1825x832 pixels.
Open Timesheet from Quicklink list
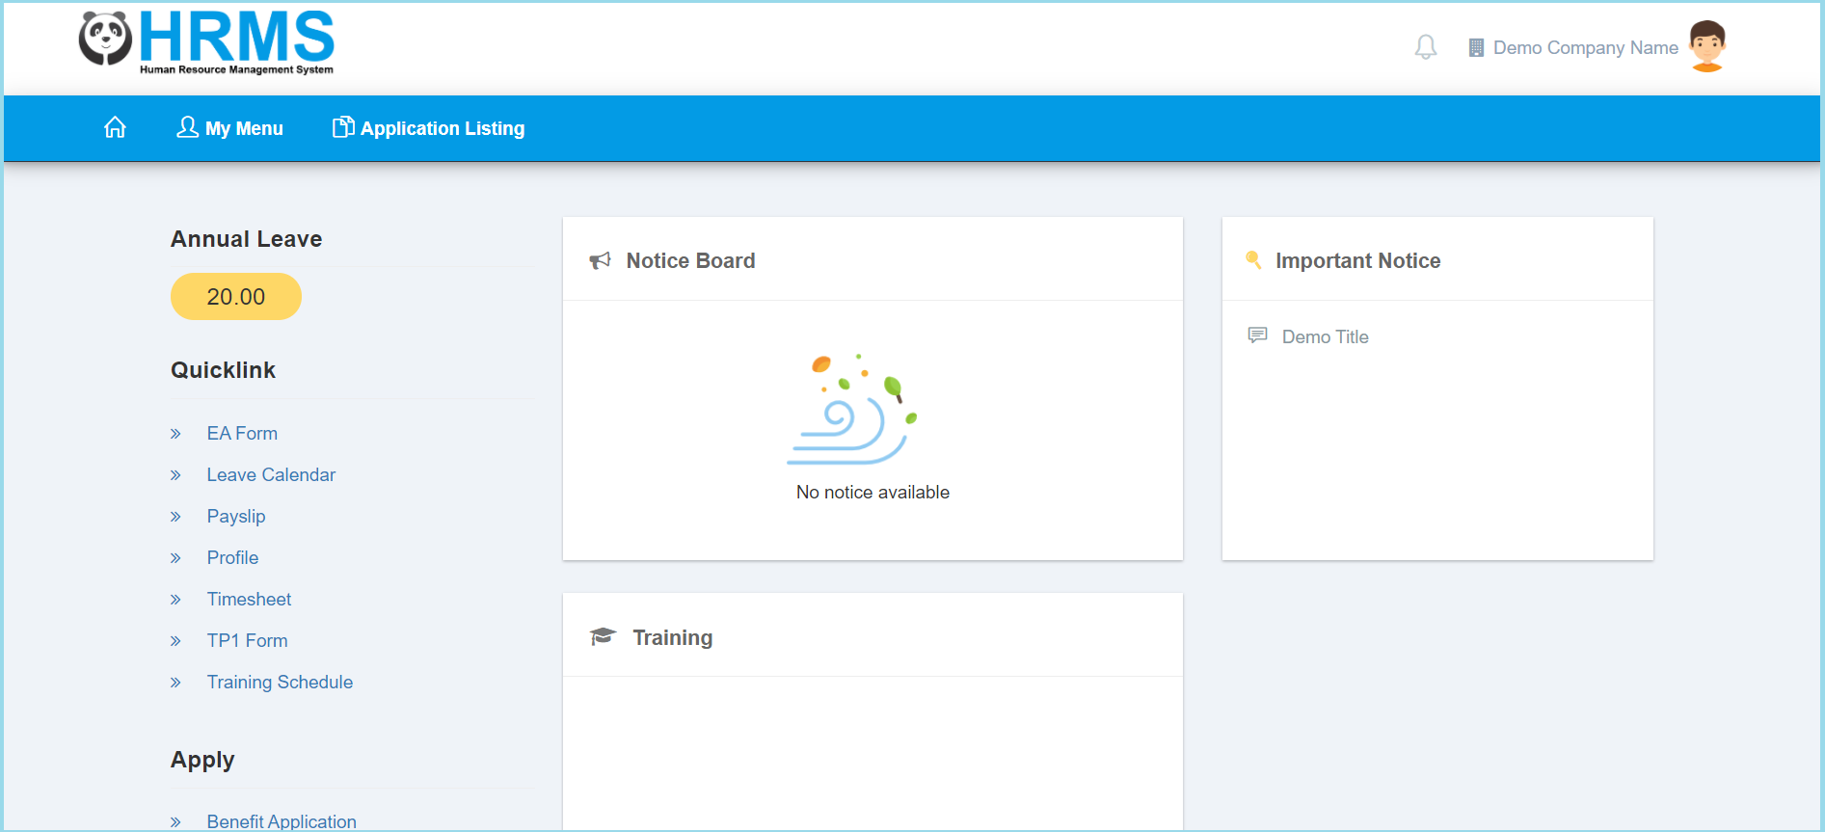click(x=249, y=600)
